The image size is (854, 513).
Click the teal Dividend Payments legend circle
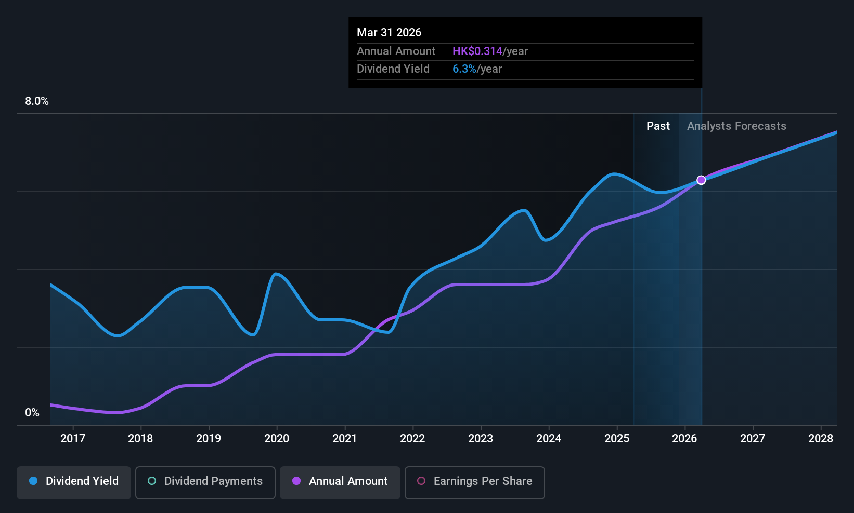152,481
